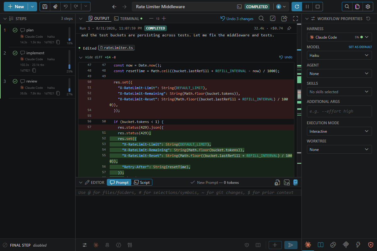Open the Worktree dropdown
Screen dimensions: 377x251
tap(339, 149)
